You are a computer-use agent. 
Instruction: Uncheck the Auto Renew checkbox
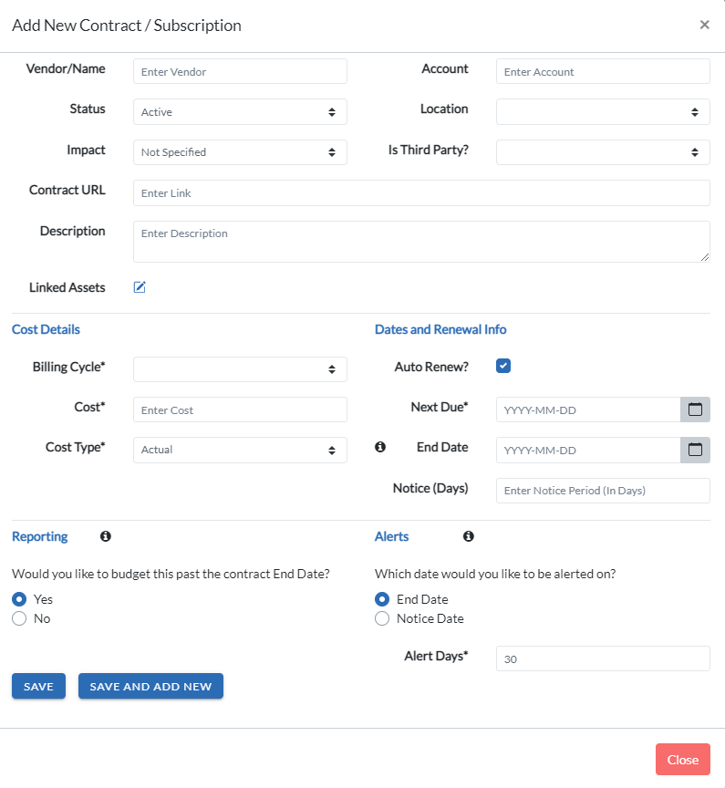click(x=502, y=366)
